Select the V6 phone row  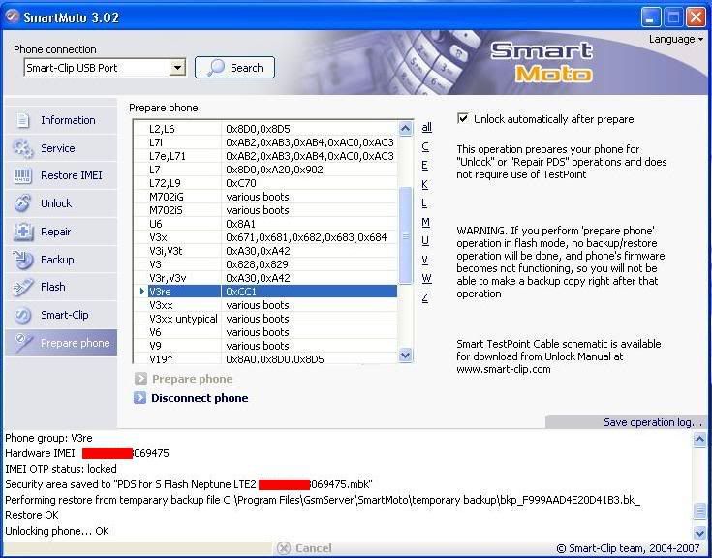pos(265,332)
